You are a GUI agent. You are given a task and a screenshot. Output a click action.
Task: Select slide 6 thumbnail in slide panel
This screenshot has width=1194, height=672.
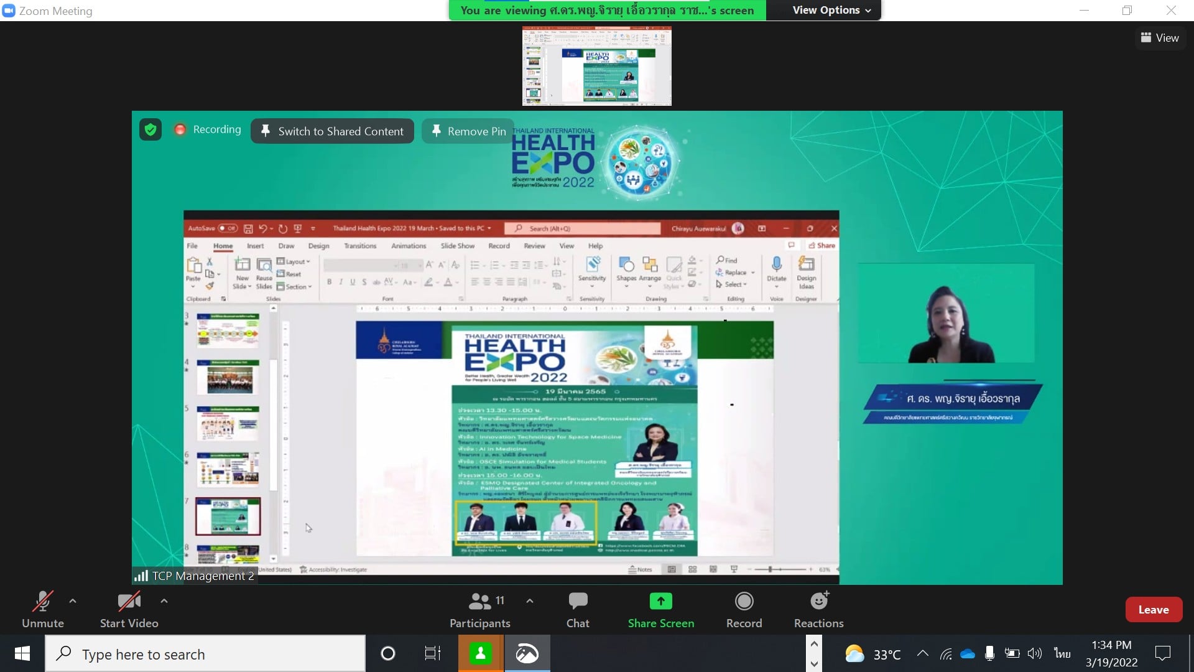tap(228, 469)
